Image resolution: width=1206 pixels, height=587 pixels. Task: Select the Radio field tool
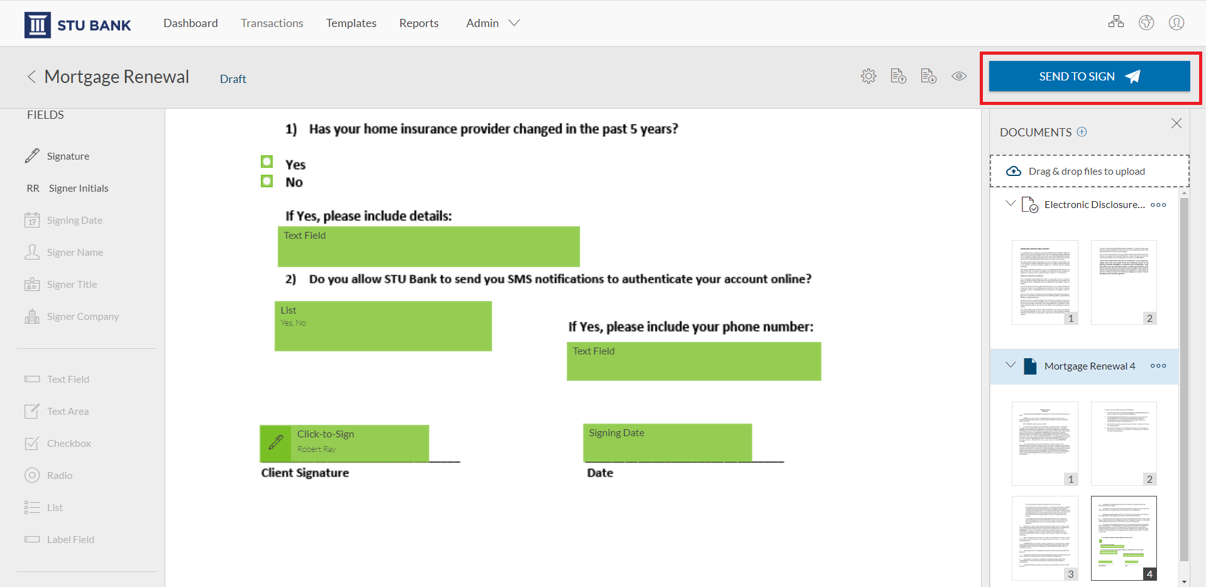[48, 475]
